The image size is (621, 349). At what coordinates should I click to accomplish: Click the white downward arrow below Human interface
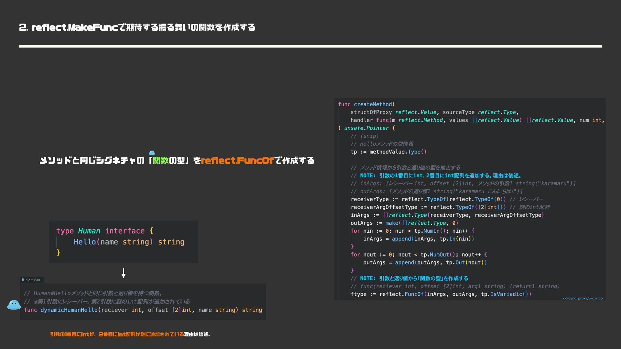pos(123,273)
